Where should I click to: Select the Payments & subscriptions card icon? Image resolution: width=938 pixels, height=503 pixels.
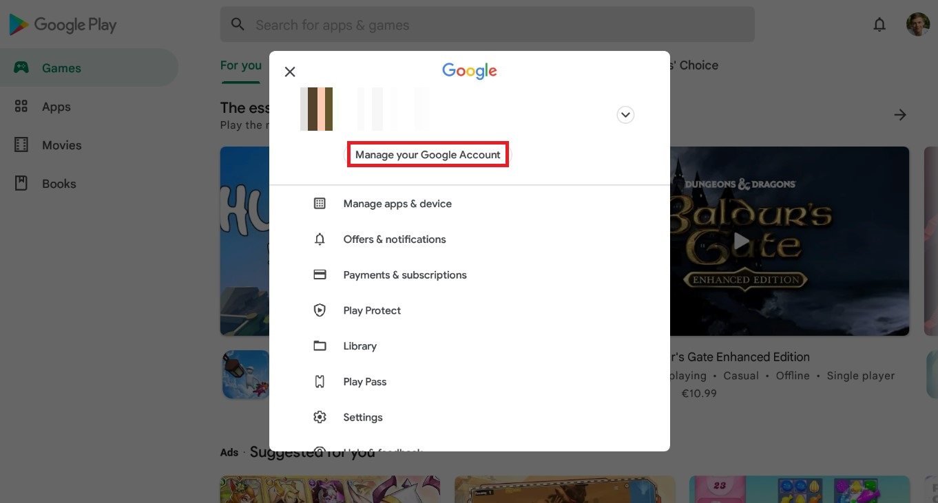coord(320,275)
